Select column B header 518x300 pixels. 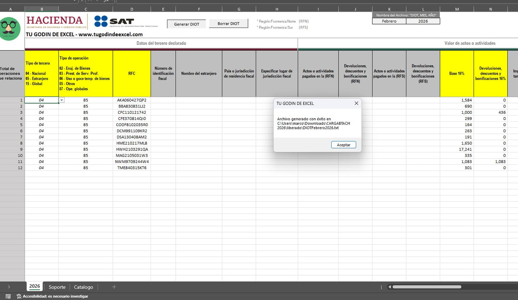[x=42, y=9]
